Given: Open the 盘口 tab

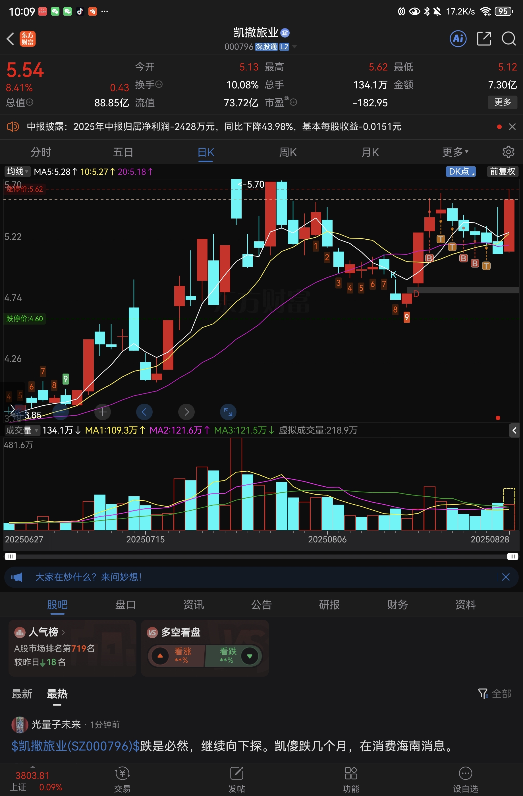Looking at the screenshot, I should [x=125, y=605].
